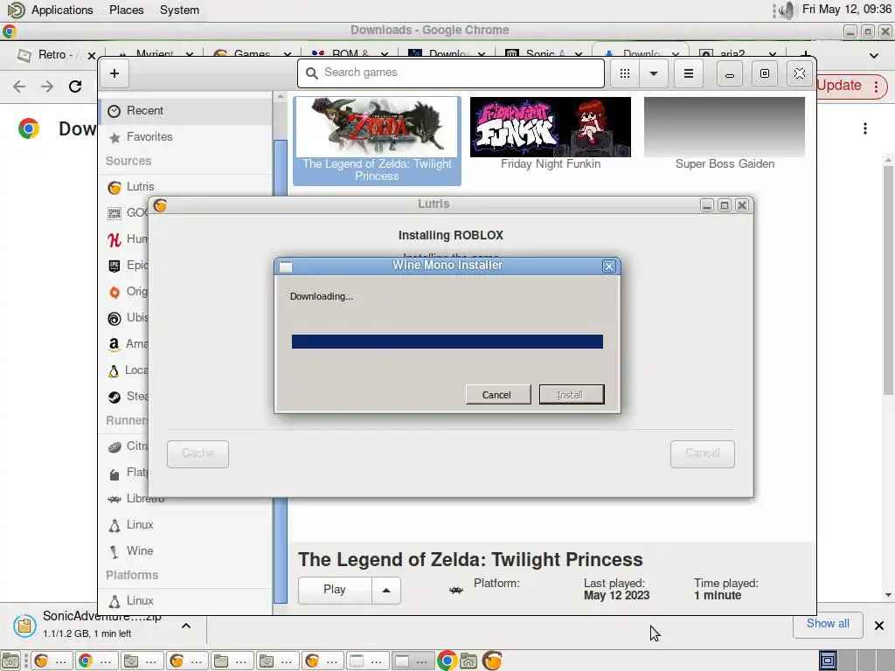
Task: Open the Applications menu
Action: point(62,10)
